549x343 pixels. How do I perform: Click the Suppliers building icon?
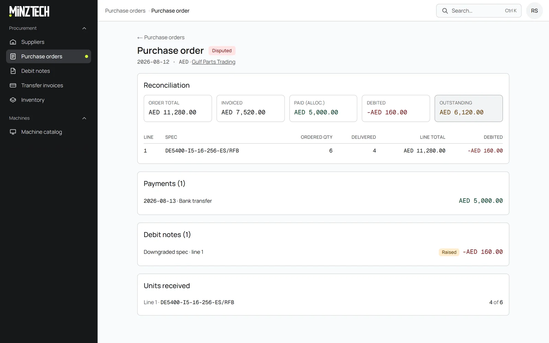click(13, 42)
